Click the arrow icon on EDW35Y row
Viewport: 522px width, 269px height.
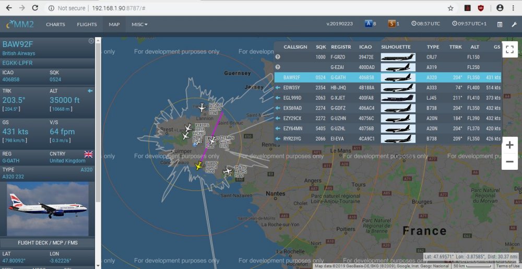[x=278, y=88]
